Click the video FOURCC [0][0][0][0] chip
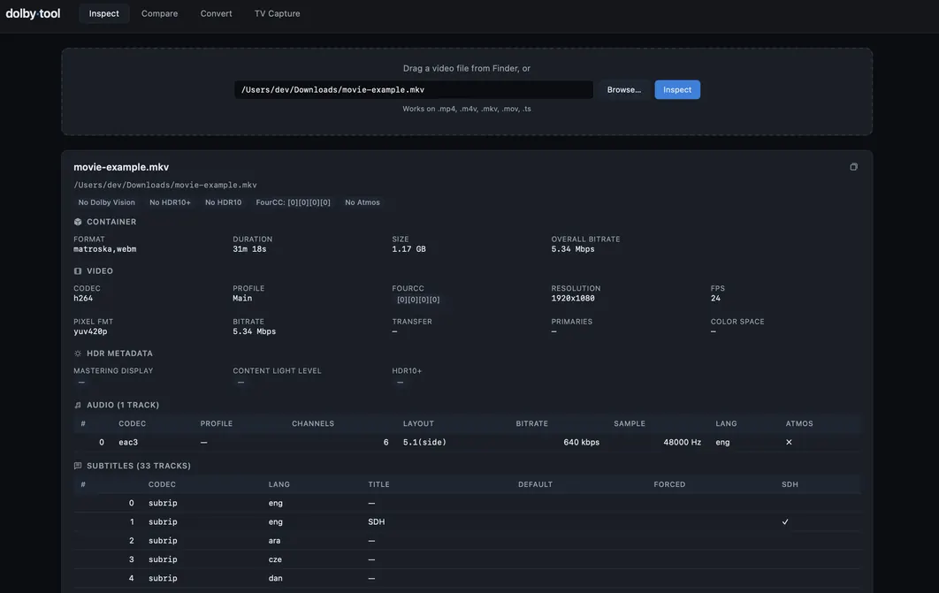Viewport: 939px width, 593px height. click(418, 300)
